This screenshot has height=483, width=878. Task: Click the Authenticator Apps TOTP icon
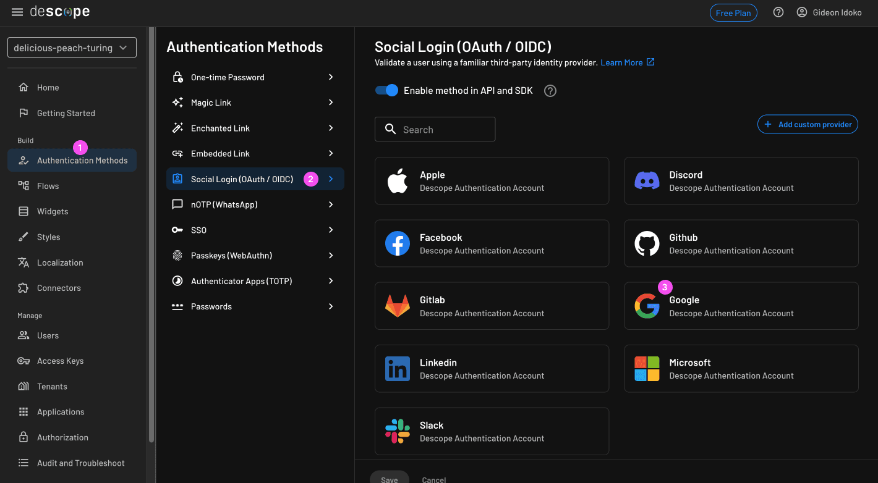pos(177,281)
